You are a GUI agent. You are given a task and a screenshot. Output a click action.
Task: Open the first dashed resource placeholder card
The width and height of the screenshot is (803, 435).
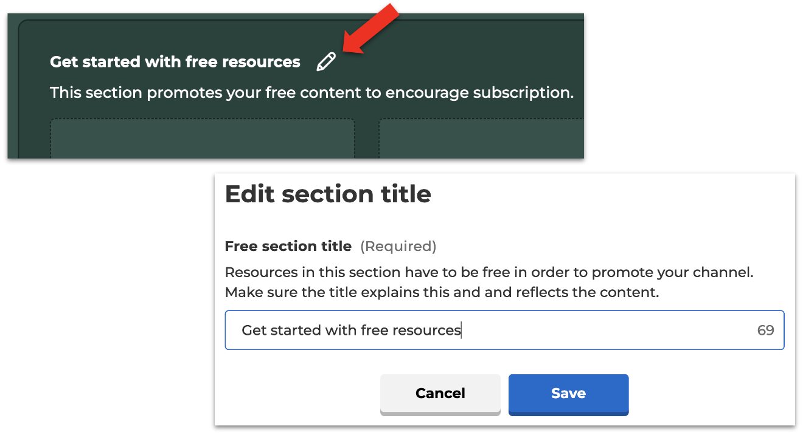[202, 139]
